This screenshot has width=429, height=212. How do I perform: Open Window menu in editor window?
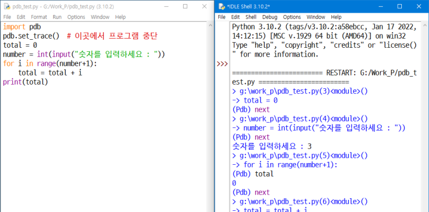pos(100,17)
